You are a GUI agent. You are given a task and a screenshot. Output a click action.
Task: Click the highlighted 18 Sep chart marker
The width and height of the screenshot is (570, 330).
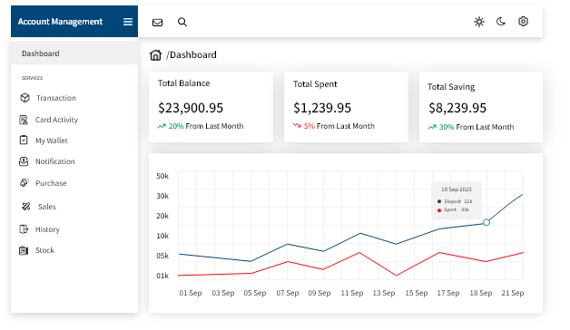pyautogui.click(x=486, y=222)
